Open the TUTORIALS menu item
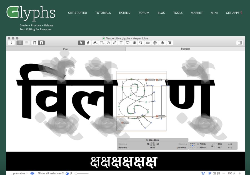The image size is (250, 175). [x=103, y=13]
